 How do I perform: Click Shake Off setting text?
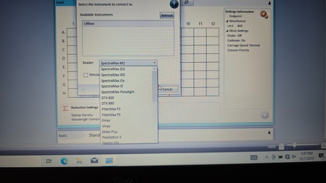pos(234,36)
